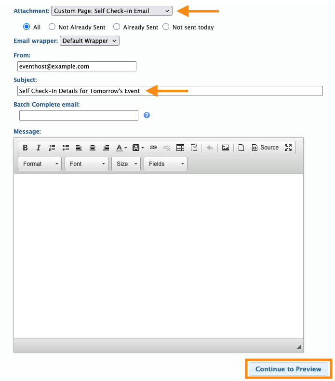Image resolution: width=335 pixels, height=381 pixels.
Task: Open the Size dropdown
Action: click(126, 164)
